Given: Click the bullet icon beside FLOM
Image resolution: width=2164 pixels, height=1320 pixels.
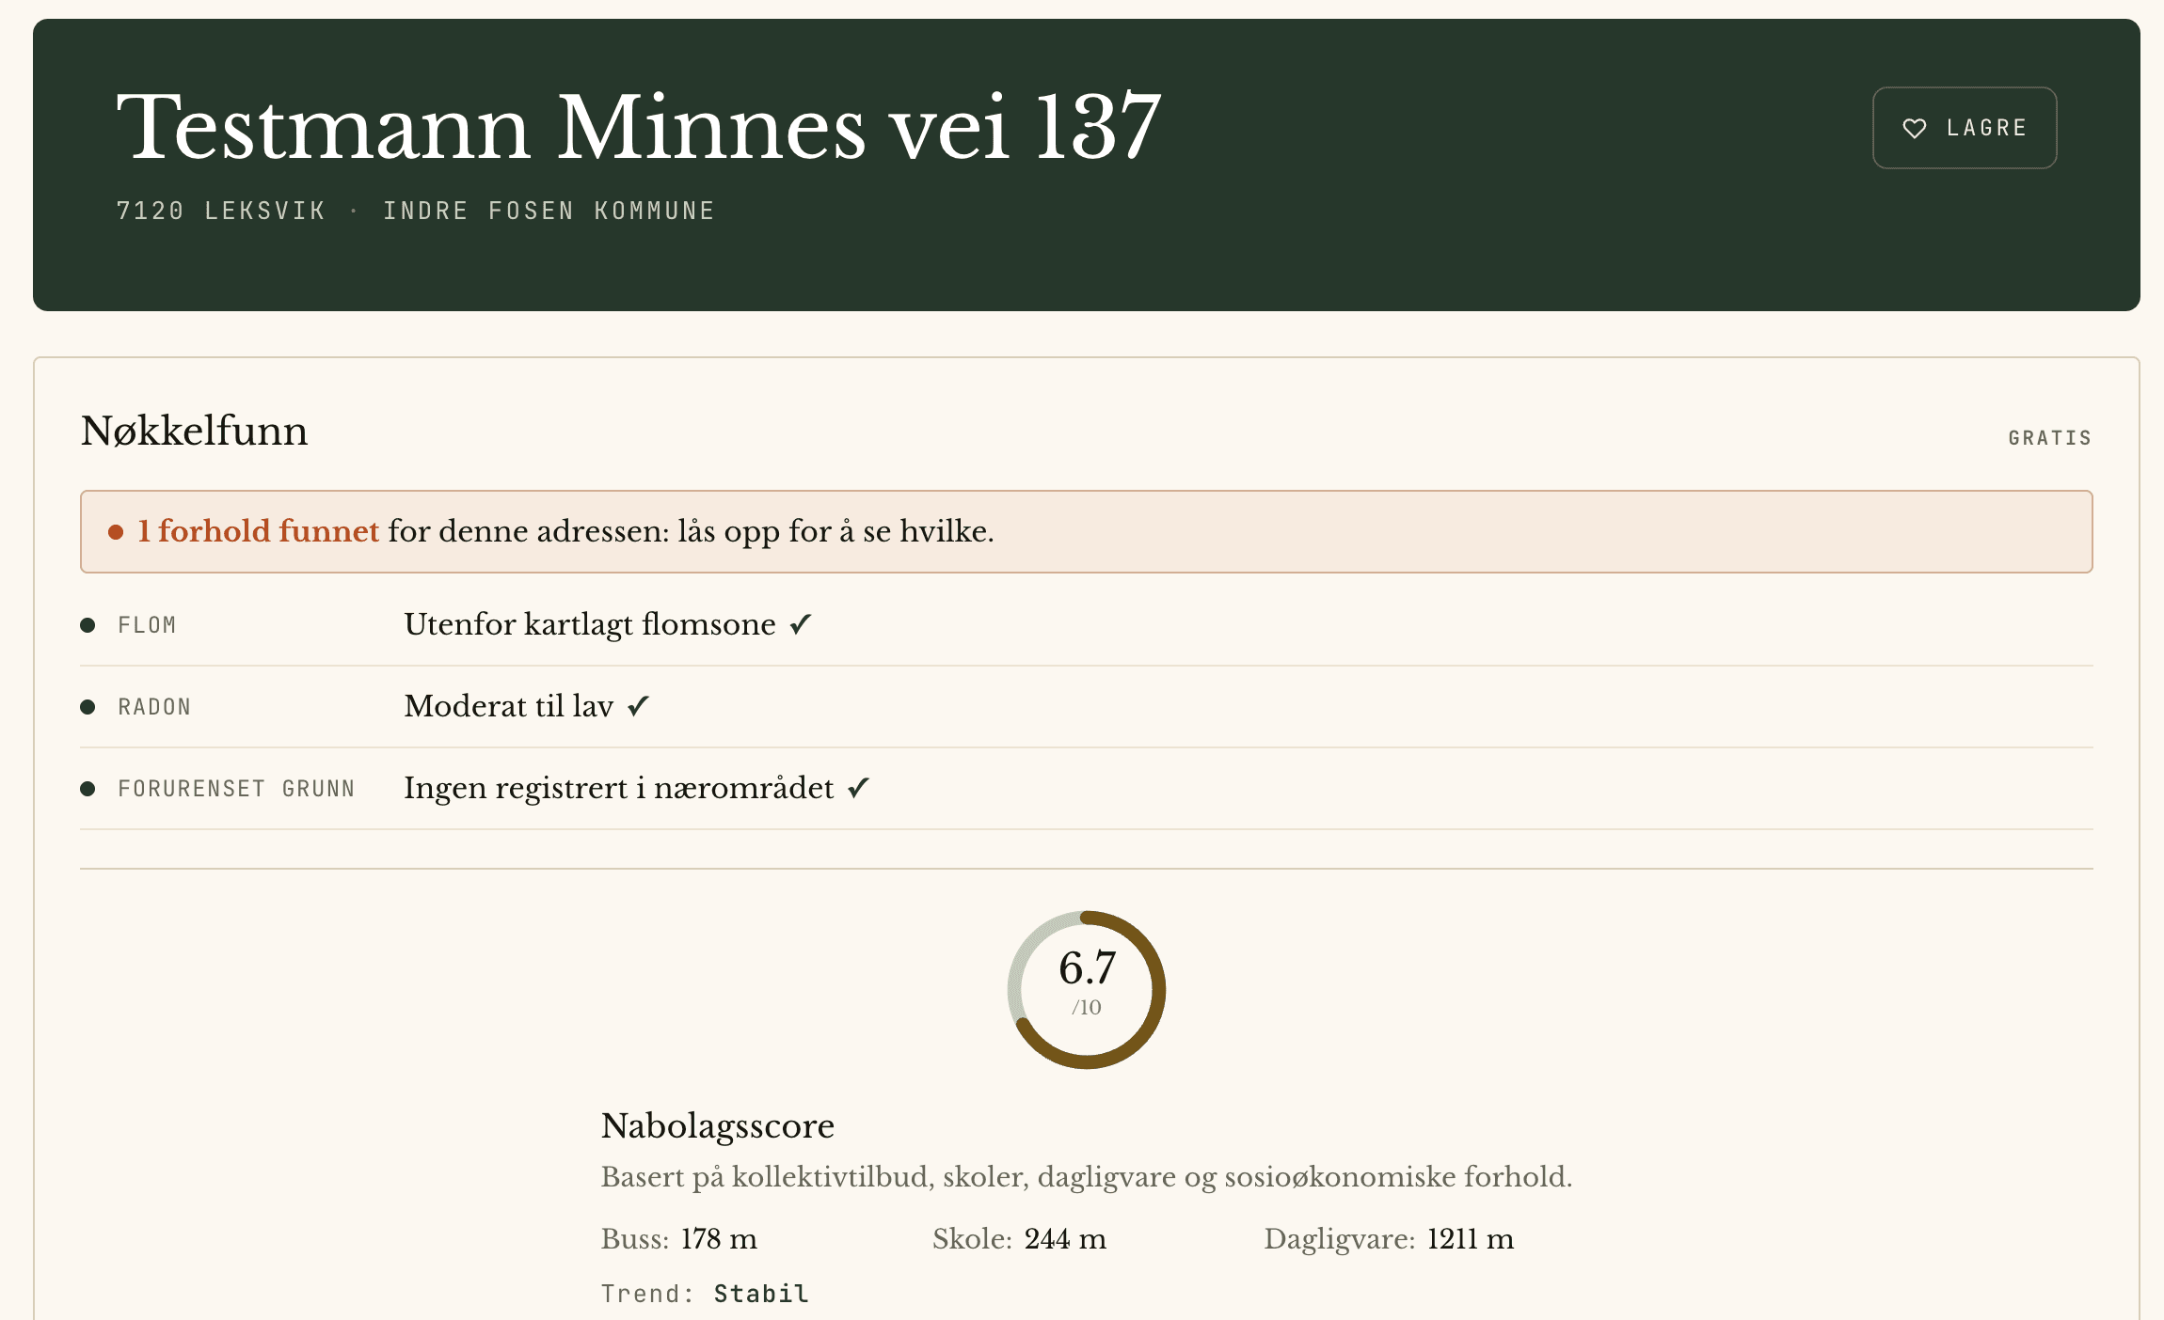Looking at the screenshot, I should 88,625.
